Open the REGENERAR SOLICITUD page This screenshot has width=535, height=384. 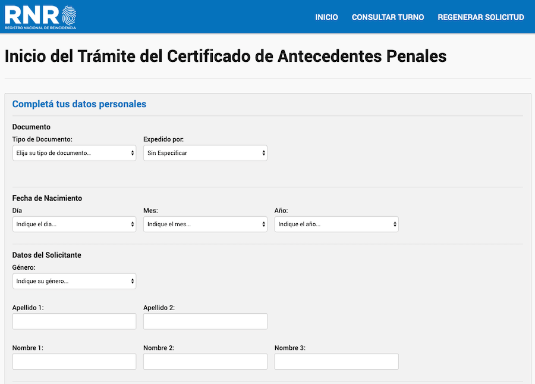[481, 17]
